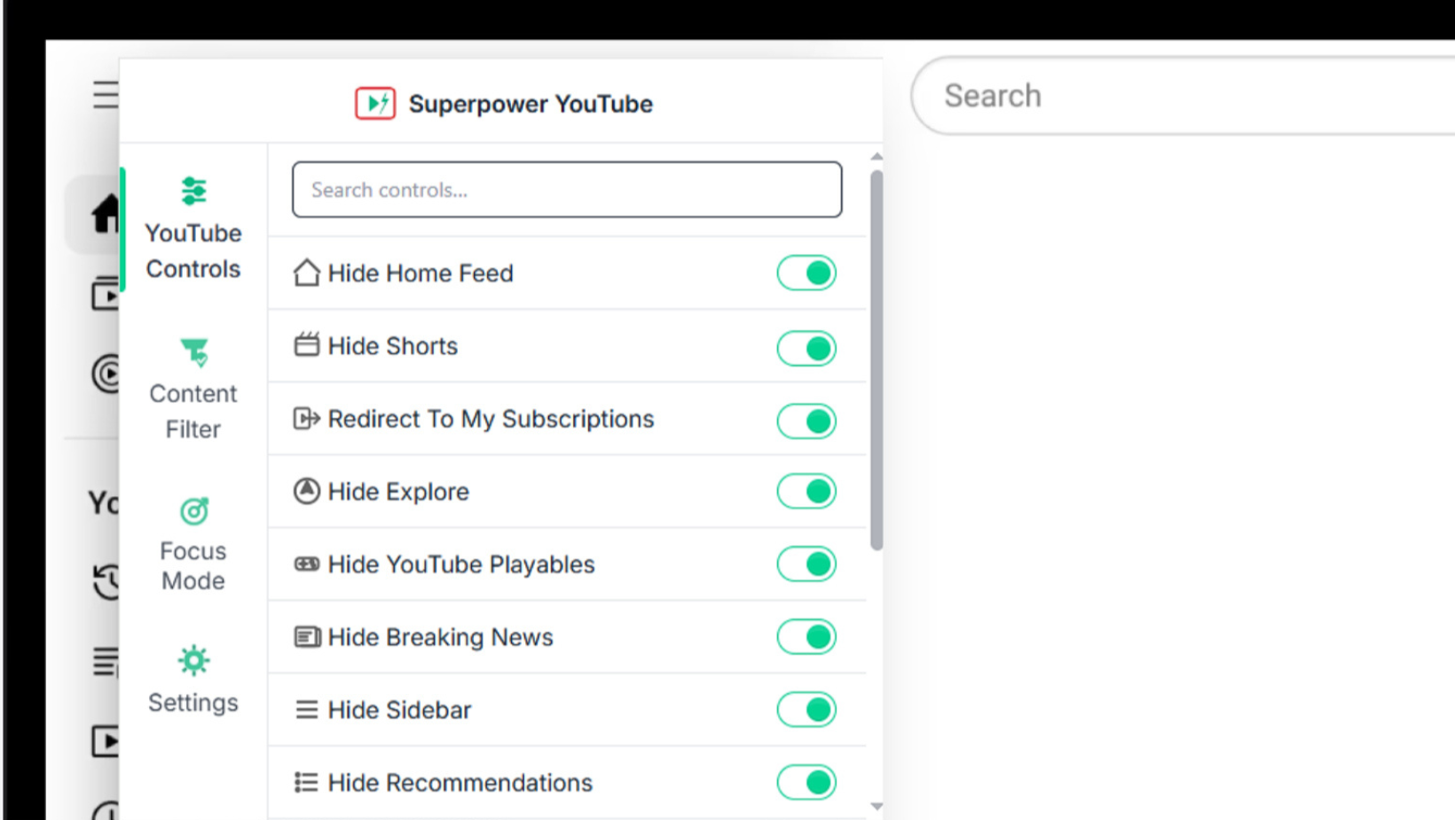Click the icon next to Hide Shorts

click(306, 345)
